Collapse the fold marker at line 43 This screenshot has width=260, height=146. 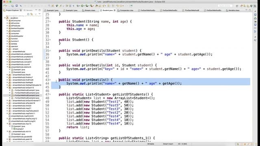point(50,80)
